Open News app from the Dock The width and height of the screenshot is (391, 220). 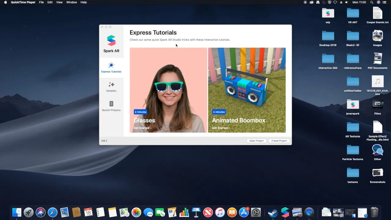tap(208, 212)
